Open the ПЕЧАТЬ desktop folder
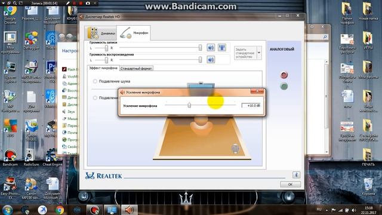Viewport: 382px width, 215px height. click(x=368, y=158)
